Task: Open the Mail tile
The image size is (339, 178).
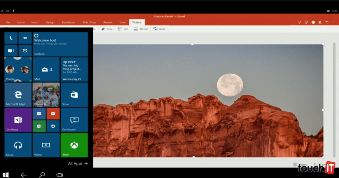Action: [46, 69]
